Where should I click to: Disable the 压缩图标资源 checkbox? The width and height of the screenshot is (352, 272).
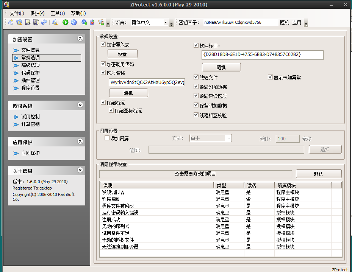[111, 110]
